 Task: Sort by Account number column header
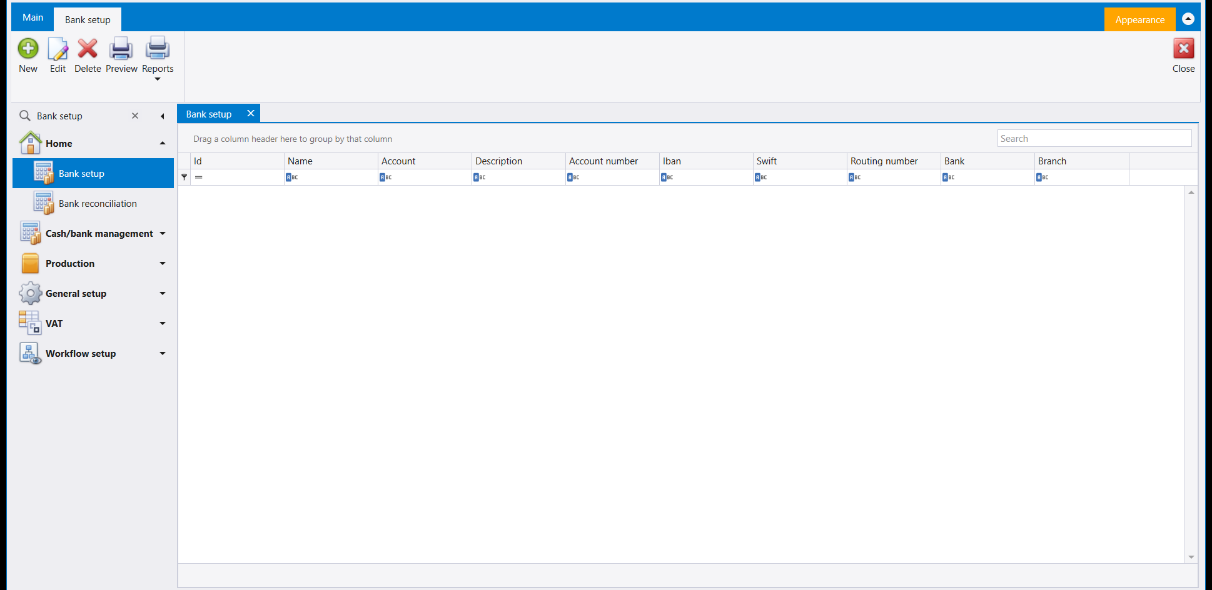(612, 161)
